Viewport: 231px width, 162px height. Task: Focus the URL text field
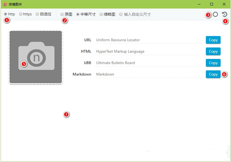[x=149, y=40]
